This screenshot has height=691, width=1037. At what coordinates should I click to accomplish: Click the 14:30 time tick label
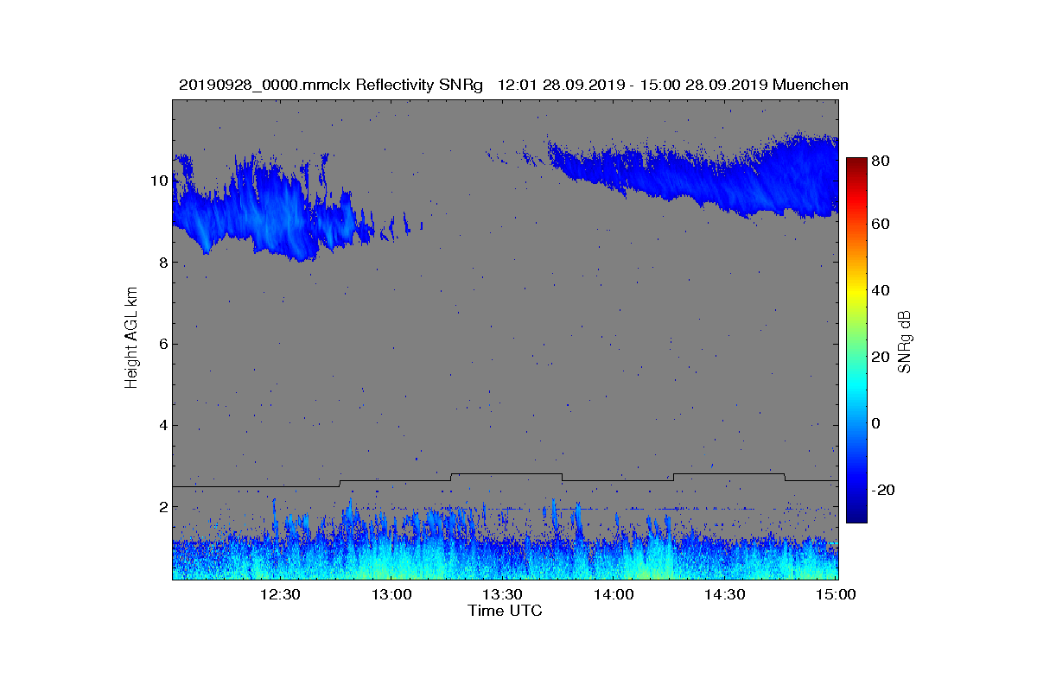[x=725, y=594]
